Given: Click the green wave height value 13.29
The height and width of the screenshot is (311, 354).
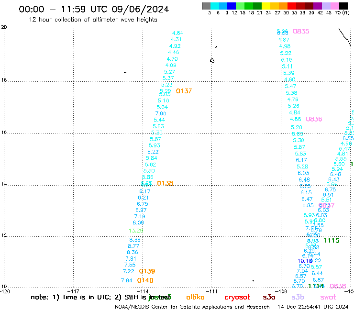Looking at the screenshot, I should point(136,231).
